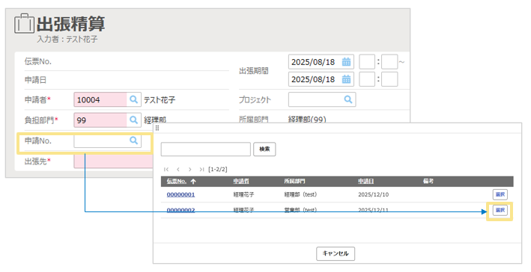Open 申請No. lookup magnifier icon
Image resolution: width=531 pixels, height=272 pixels.
point(134,140)
